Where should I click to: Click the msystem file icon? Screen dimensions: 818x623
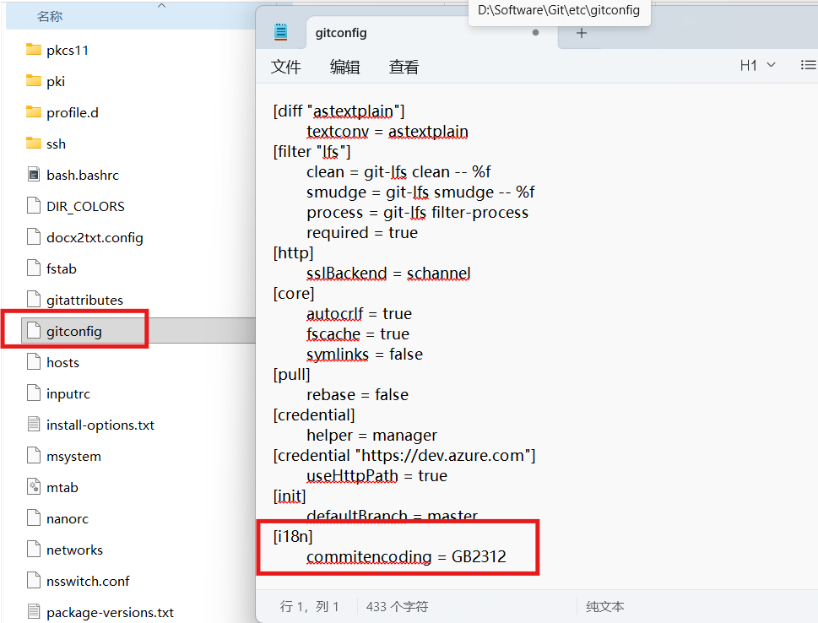point(34,456)
